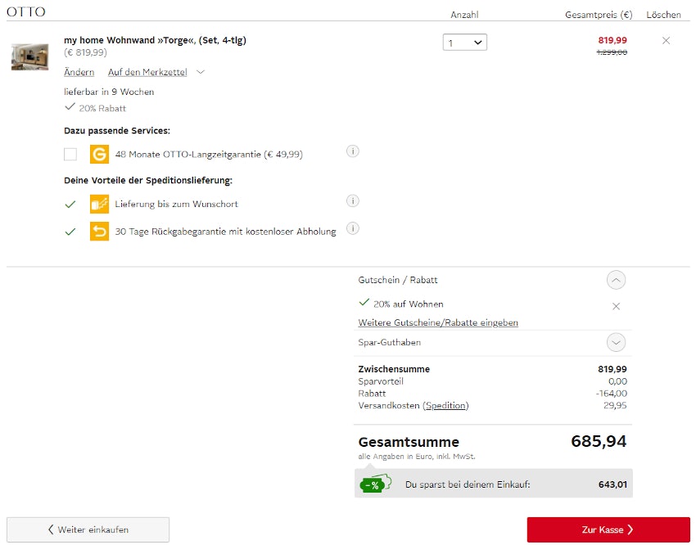Viewport: 696px width, 545px height.
Task: Collapse the Gutschein / Rabatt section
Action: 617,281
